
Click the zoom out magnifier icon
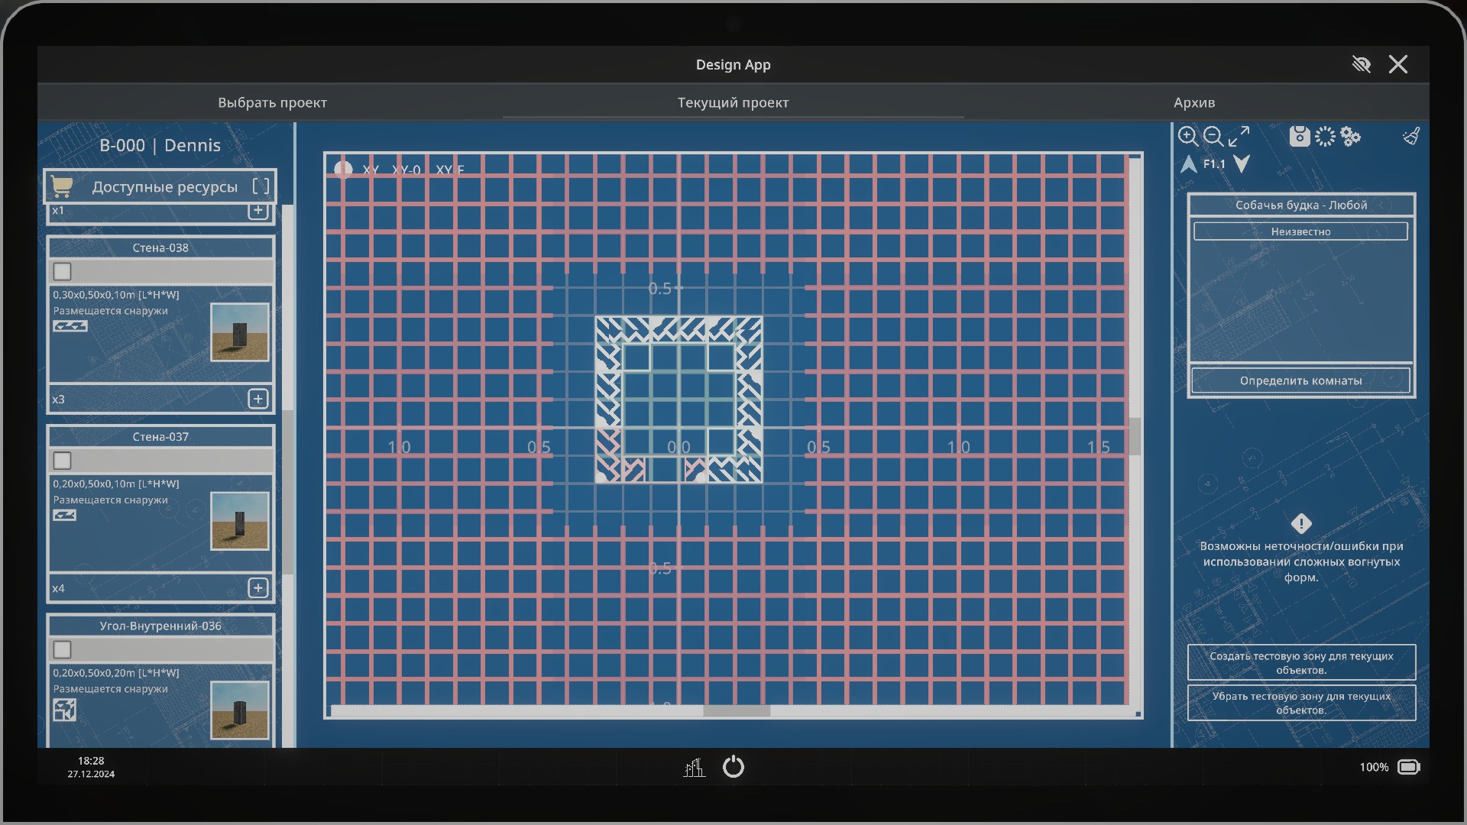click(1213, 137)
